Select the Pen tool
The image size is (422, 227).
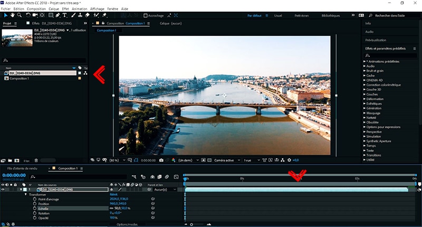point(57,15)
